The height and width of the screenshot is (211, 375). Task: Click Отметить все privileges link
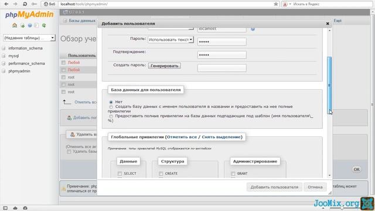182,137
